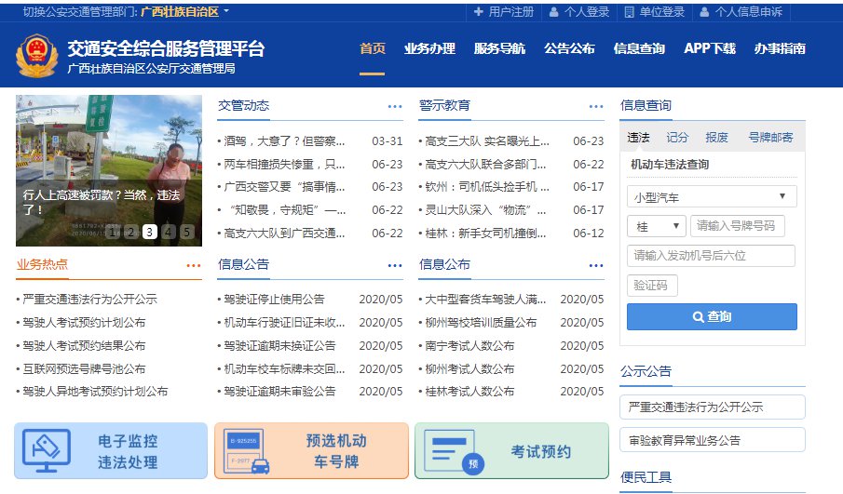This screenshot has height=494, width=843.
Task: Select the 违法 query tab
Action: tap(638, 138)
